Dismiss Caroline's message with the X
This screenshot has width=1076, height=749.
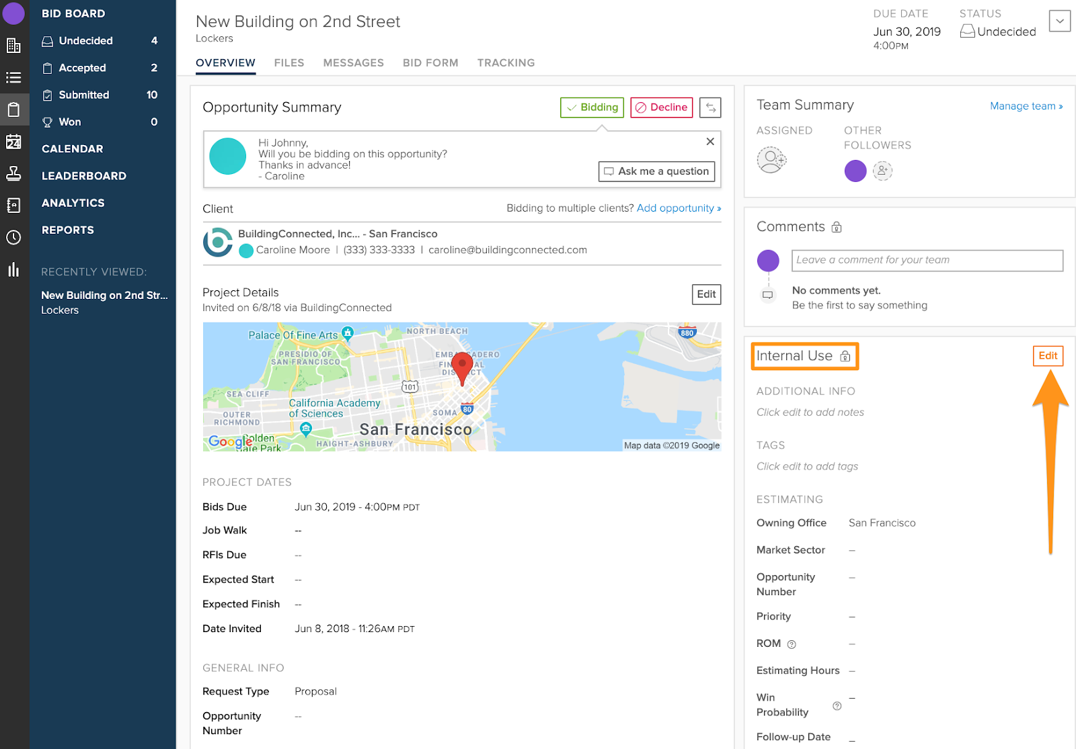pos(710,142)
